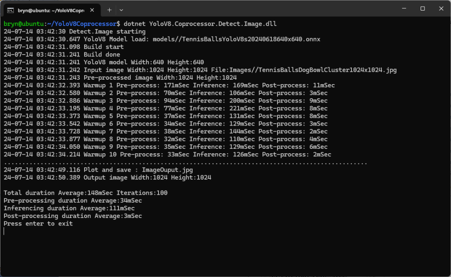Click the Inferencing duration Average:111mSec line
The height and width of the screenshot is (277, 451).
(69, 208)
